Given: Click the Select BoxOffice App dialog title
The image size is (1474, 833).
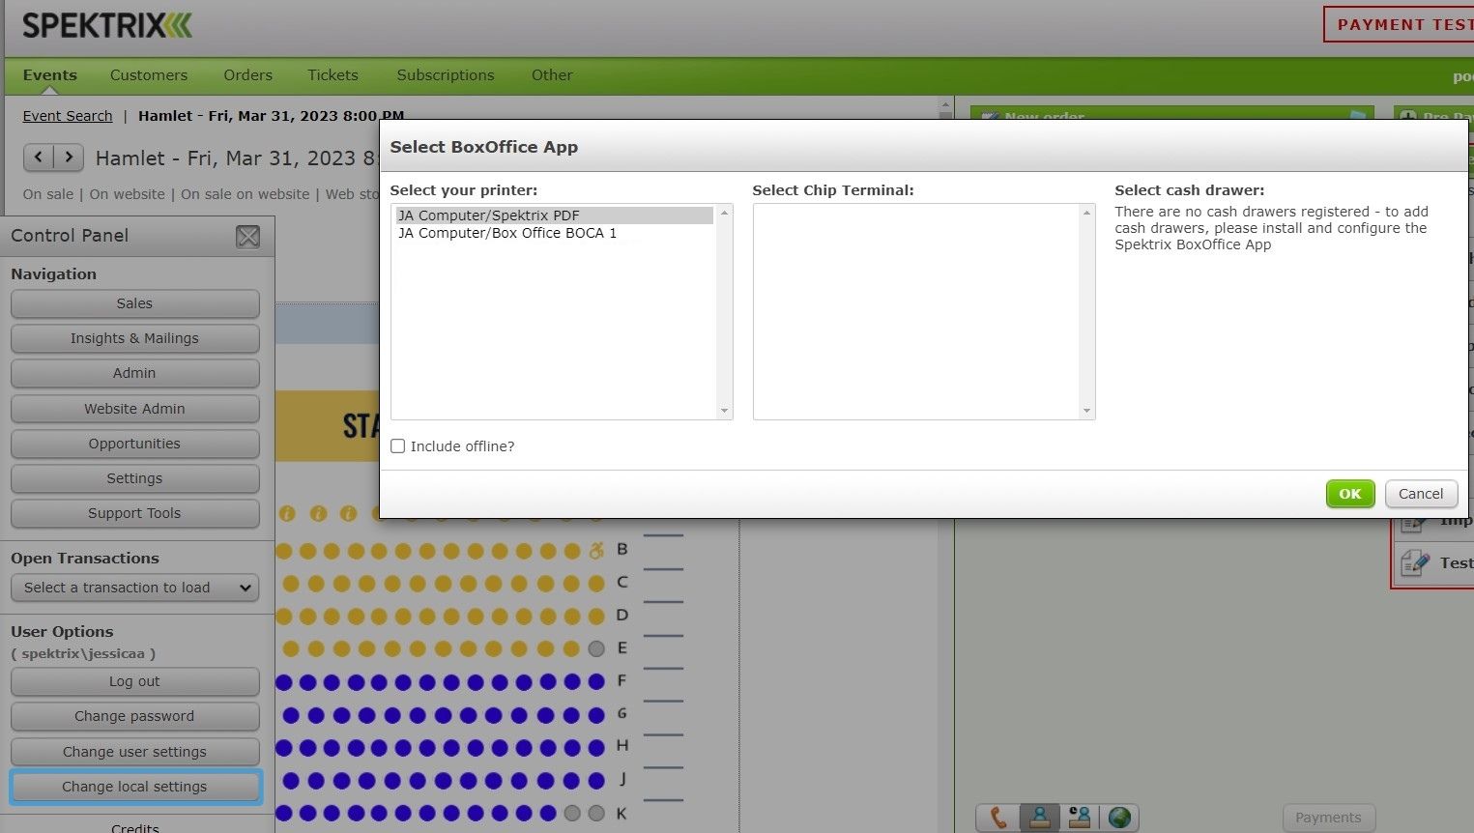Looking at the screenshot, I should click(x=483, y=147).
